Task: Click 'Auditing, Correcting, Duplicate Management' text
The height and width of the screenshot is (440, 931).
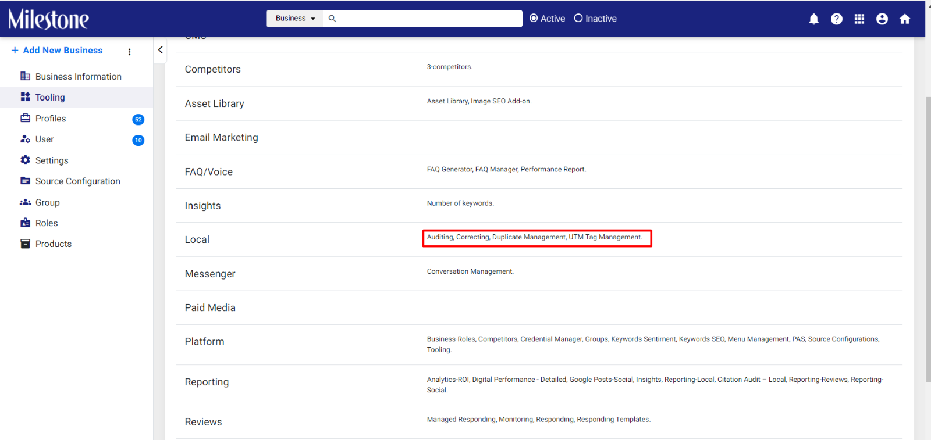Action: tap(535, 237)
